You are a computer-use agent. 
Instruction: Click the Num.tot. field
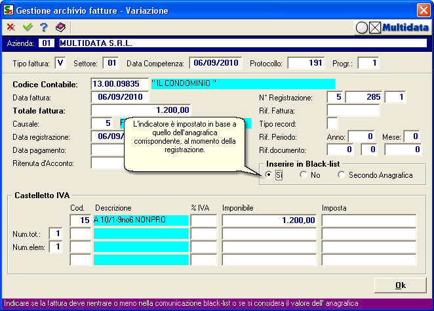56,234
